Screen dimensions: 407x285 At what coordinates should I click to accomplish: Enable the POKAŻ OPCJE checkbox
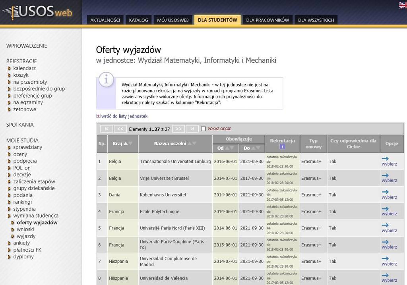203,129
